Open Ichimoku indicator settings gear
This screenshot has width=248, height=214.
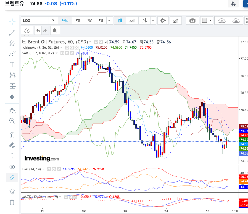click(x=72, y=48)
